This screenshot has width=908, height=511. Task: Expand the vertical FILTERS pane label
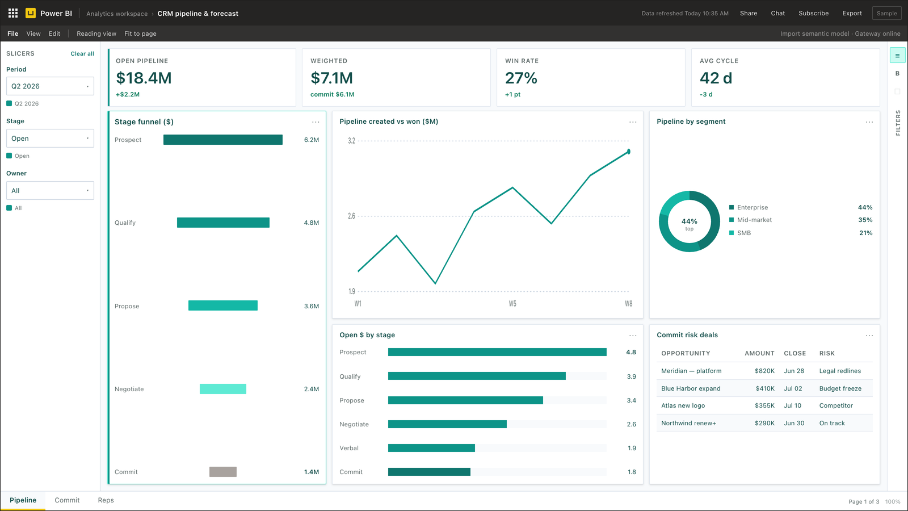click(898, 123)
